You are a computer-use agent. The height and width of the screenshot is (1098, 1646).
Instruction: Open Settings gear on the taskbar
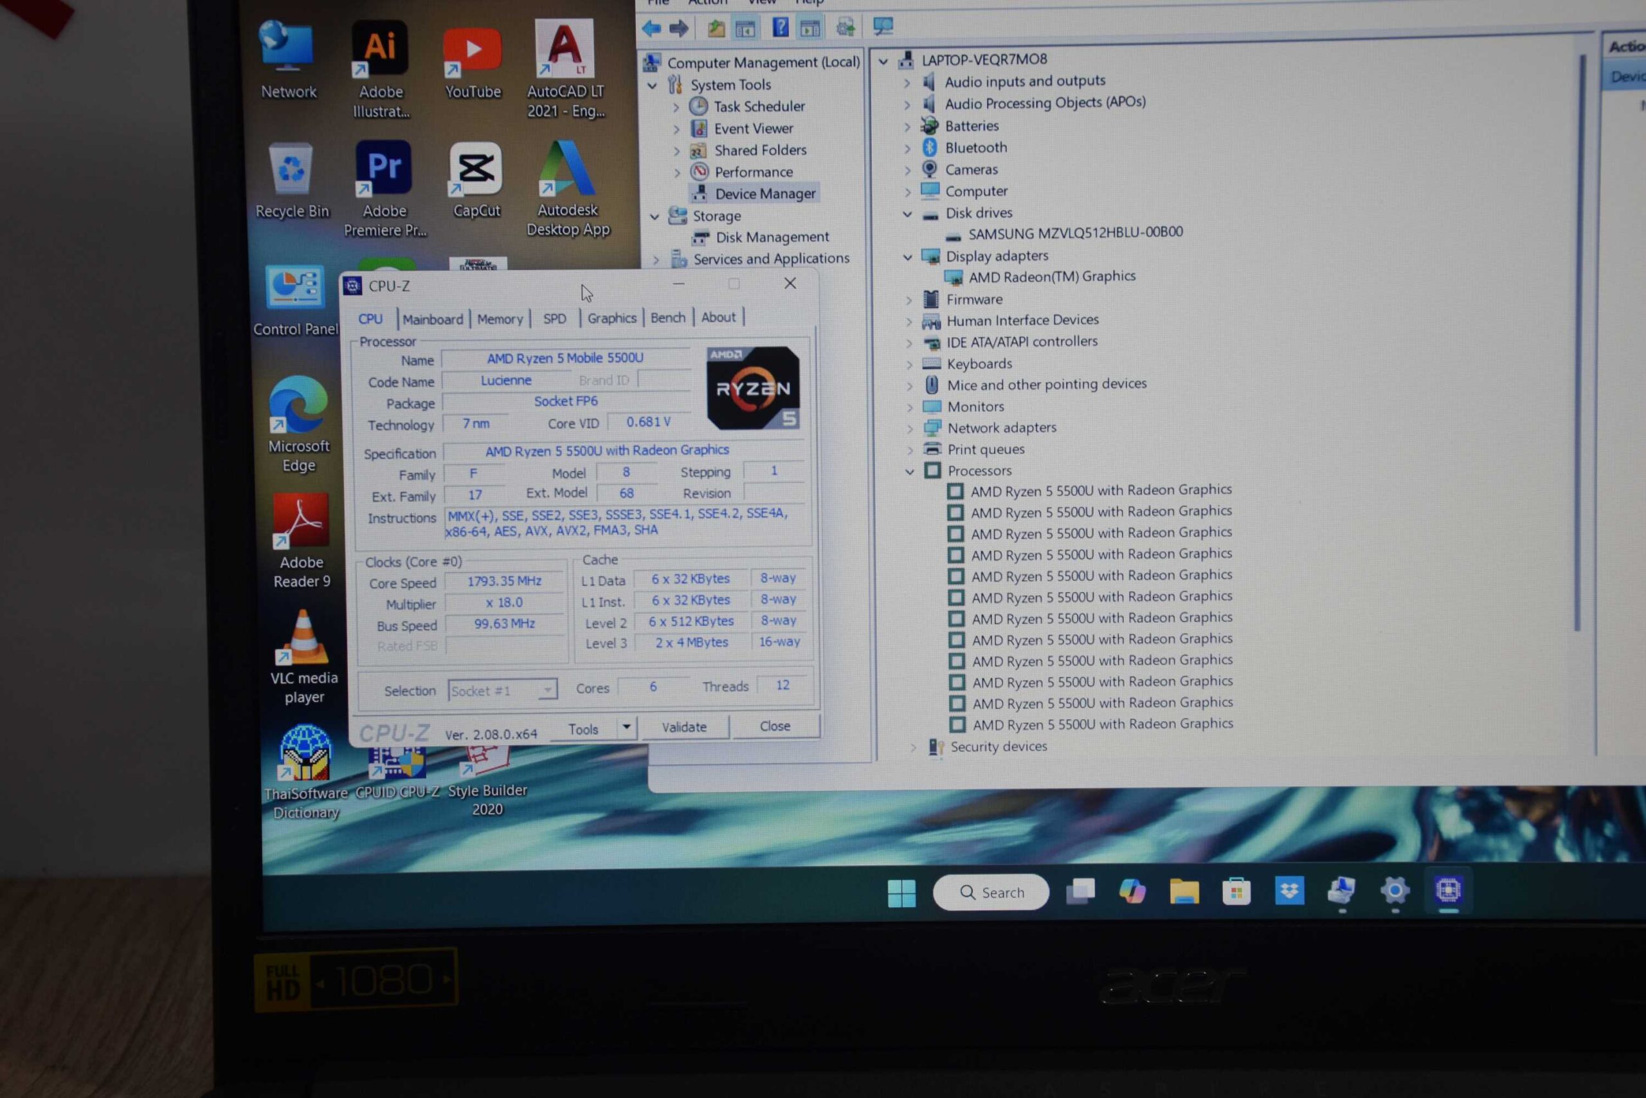(1395, 891)
